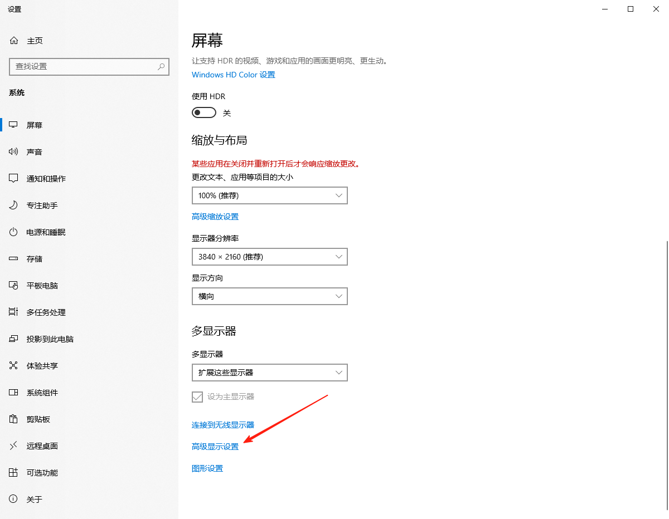Image resolution: width=669 pixels, height=519 pixels.
Task: Click the 专注助手 moon icon
Action: point(14,205)
